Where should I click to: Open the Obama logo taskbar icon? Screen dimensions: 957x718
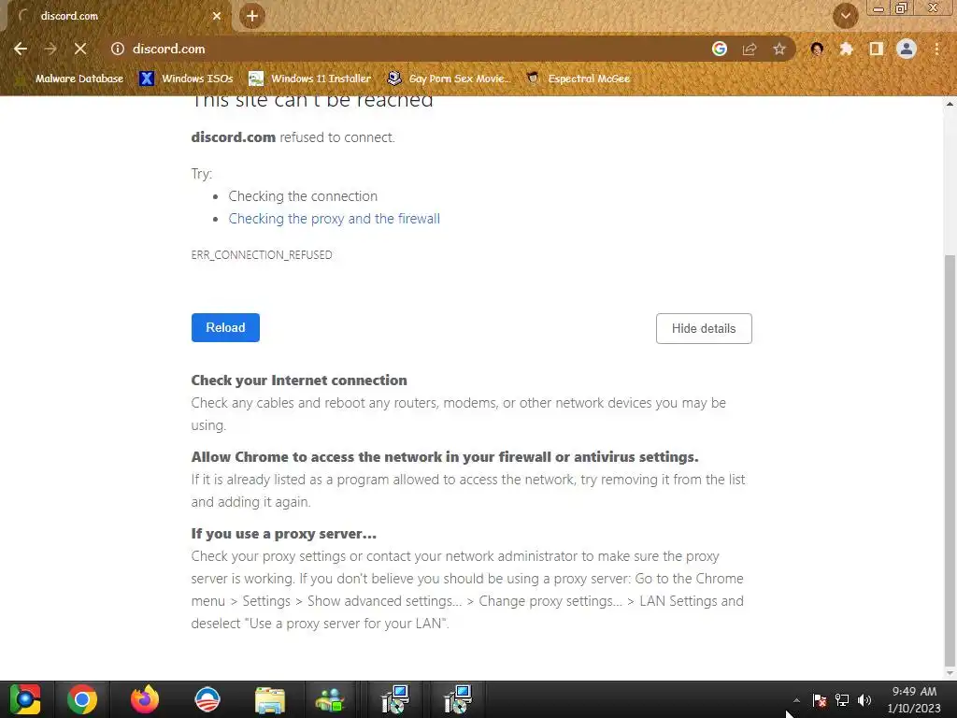(207, 699)
